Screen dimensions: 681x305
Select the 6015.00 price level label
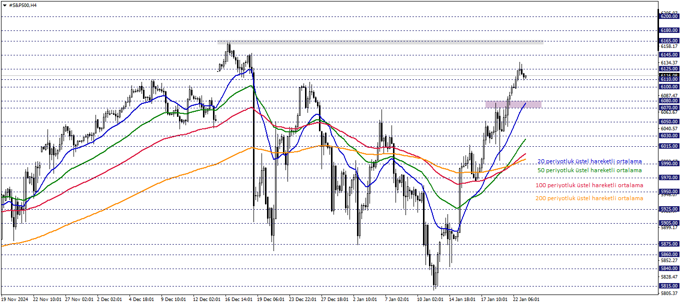click(x=669, y=146)
